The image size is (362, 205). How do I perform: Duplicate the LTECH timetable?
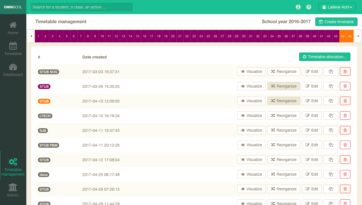pyautogui.click(x=331, y=115)
